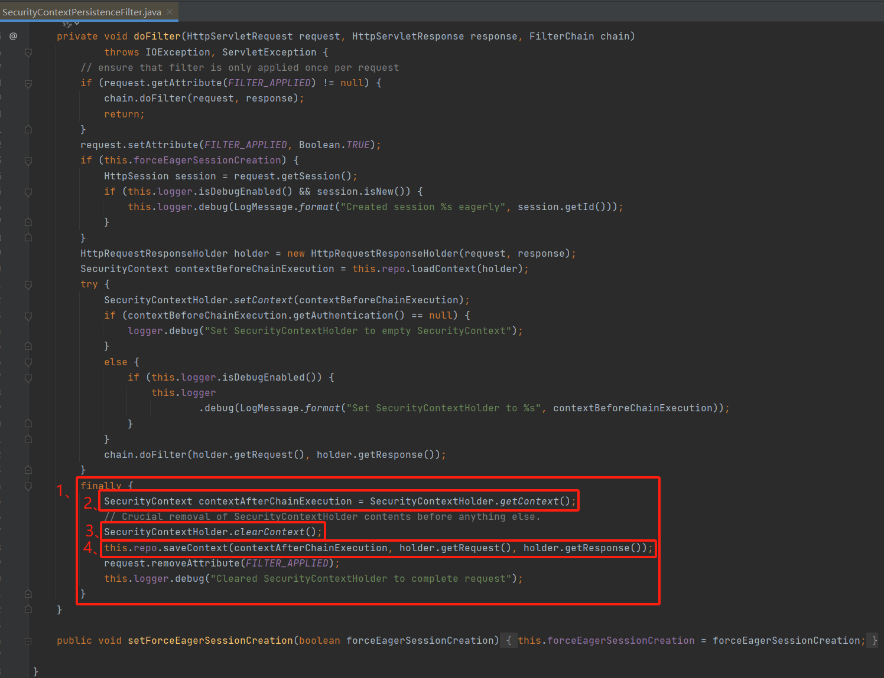Collapse the fold marker on the 'try {' line
This screenshot has width=884, height=678.
pos(28,284)
